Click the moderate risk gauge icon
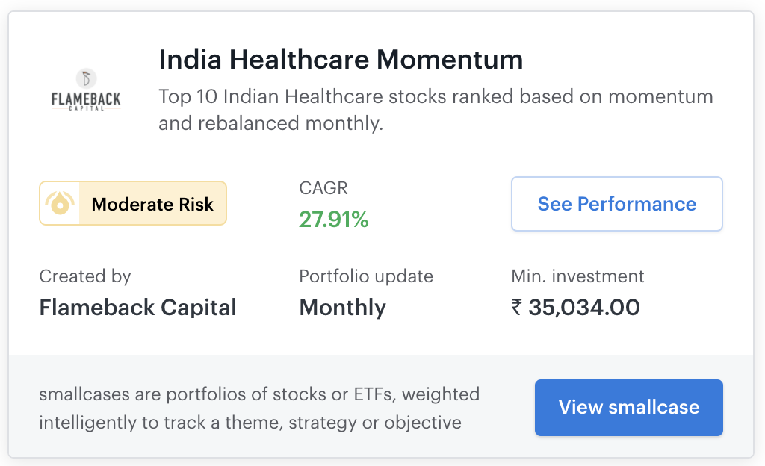Screen dimensions: 765x466 click(59, 204)
